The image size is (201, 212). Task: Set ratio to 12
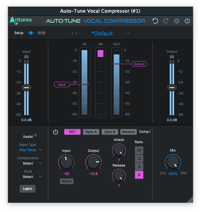pos(139,159)
